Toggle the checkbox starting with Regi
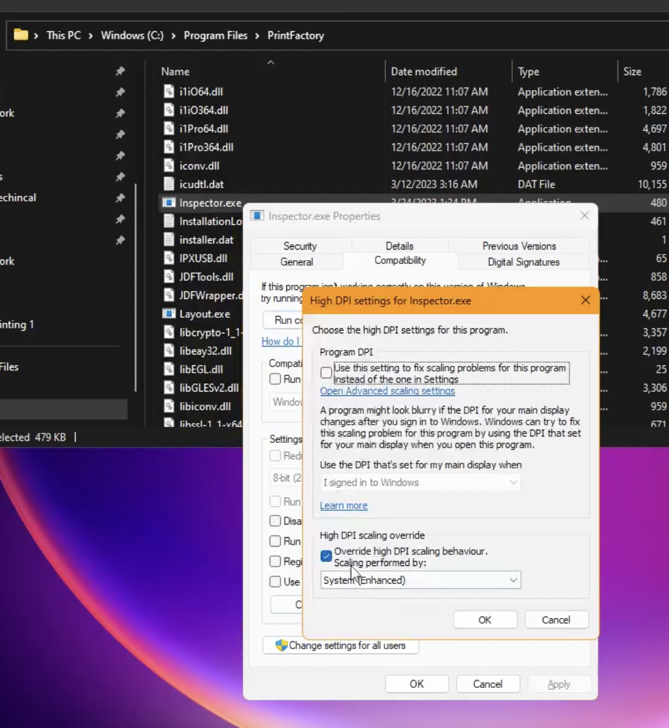Image resolution: width=669 pixels, height=728 pixels. tap(275, 561)
